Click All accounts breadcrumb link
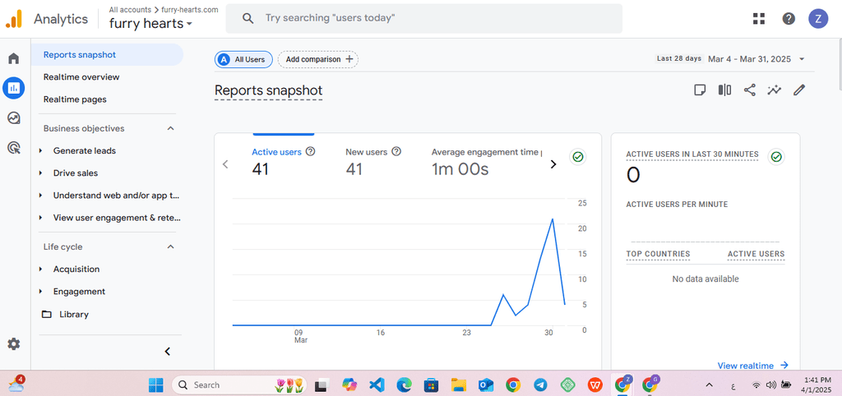The width and height of the screenshot is (842, 396). tap(130, 10)
